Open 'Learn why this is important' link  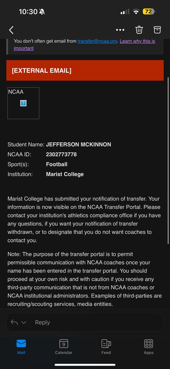84,45
